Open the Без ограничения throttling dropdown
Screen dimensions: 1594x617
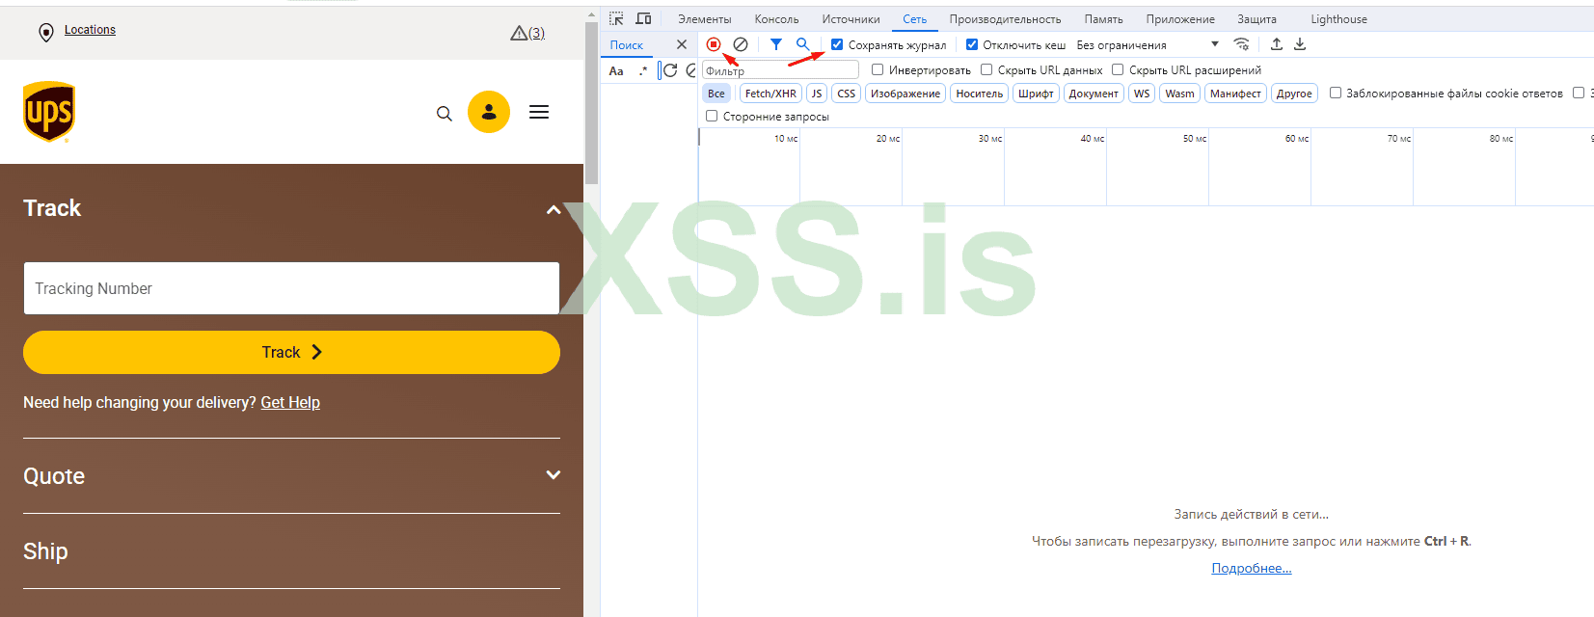pos(1148,44)
